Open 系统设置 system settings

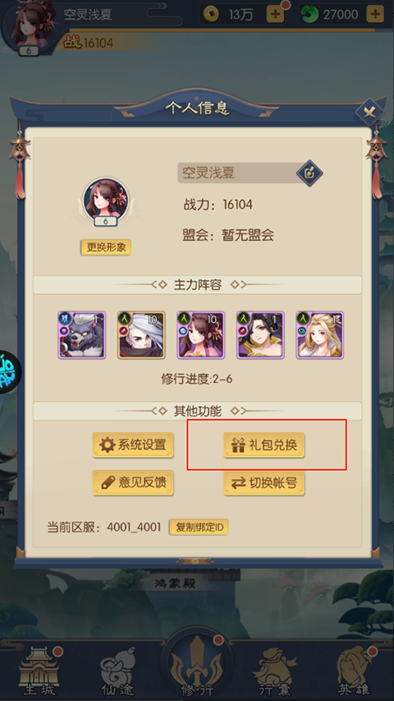click(133, 445)
